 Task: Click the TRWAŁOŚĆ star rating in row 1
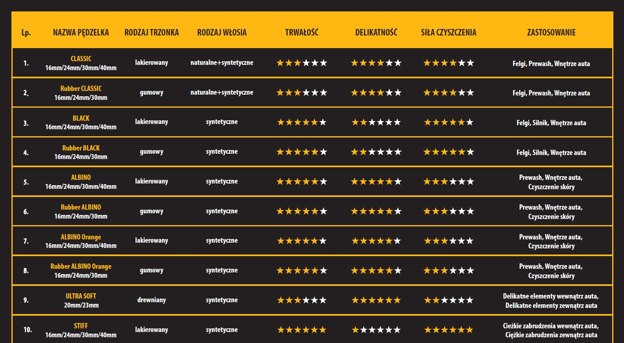(302, 63)
